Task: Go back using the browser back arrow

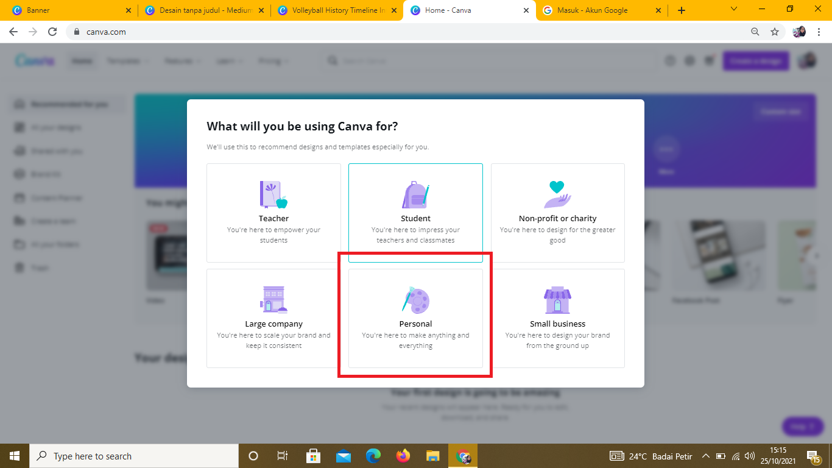Action: click(13, 32)
